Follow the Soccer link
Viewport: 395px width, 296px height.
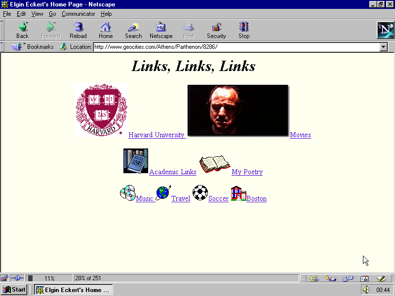pyautogui.click(x=218, y=199)
